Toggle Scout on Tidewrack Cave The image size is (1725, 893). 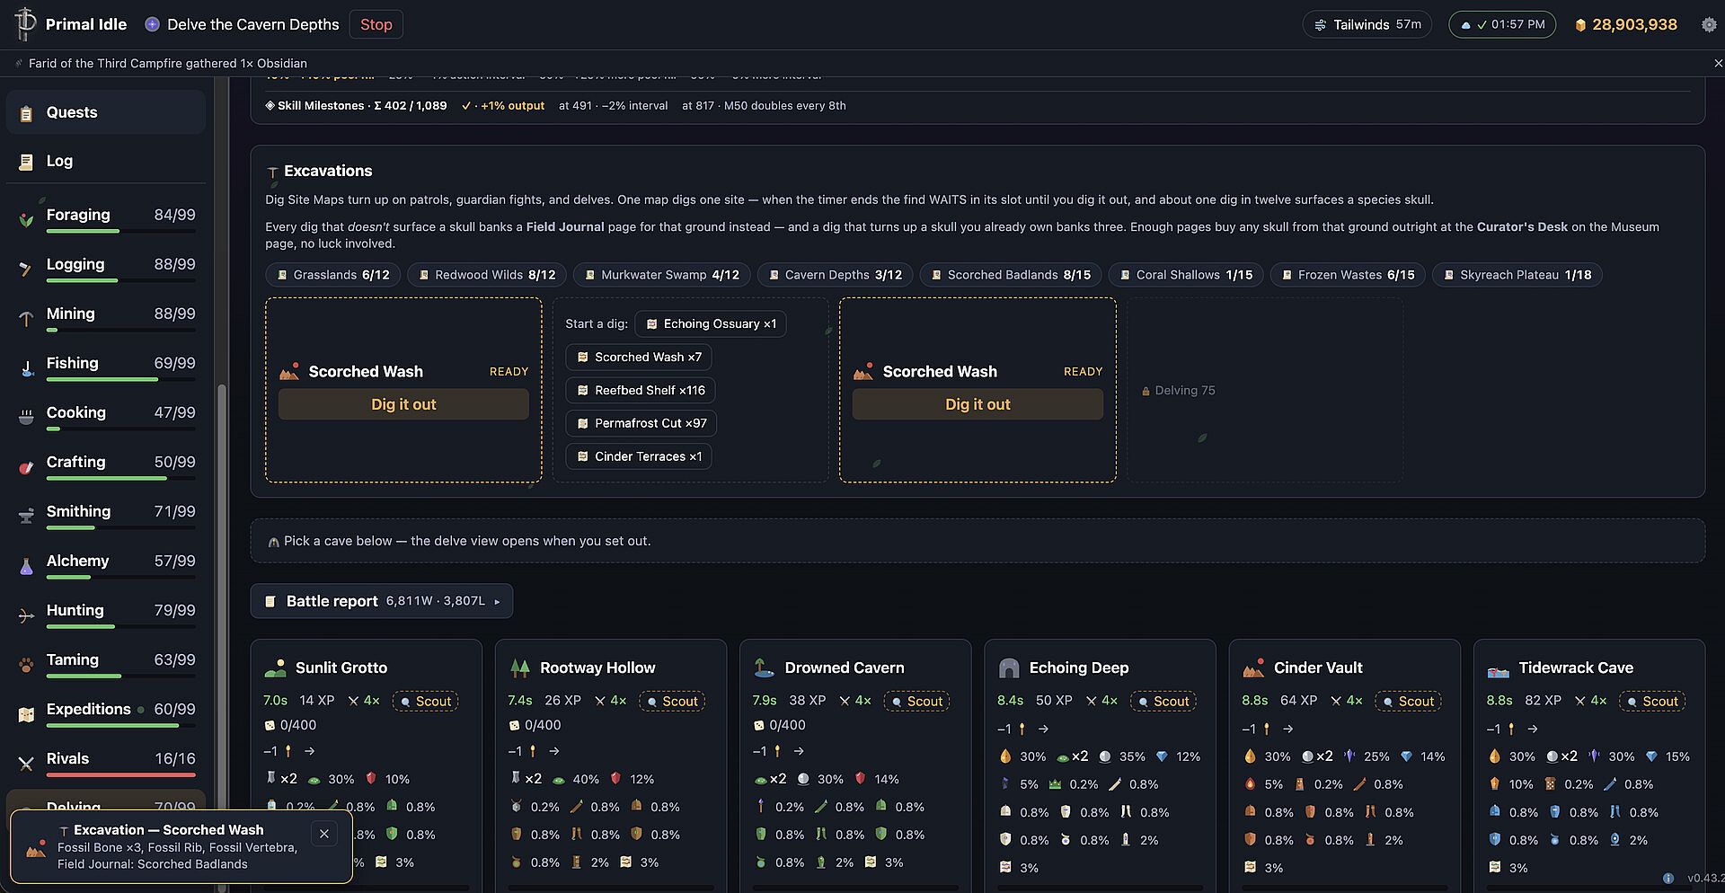[1652, 701]
